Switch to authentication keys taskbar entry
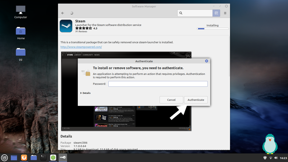The width and height of the screenshot is (288, 162). pyautogui.click(x=63, y=158)
